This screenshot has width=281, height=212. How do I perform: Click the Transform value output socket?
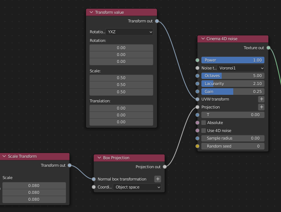point(157,21)
